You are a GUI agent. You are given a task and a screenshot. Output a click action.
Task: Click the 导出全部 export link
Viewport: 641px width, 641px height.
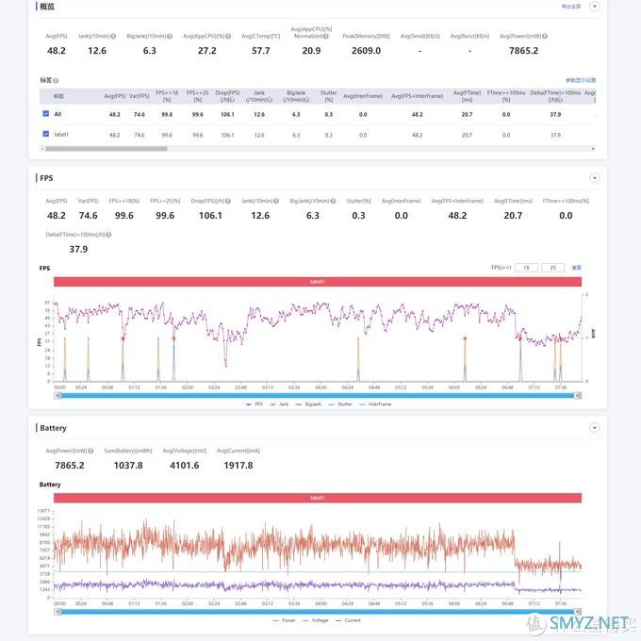(570, 7)
